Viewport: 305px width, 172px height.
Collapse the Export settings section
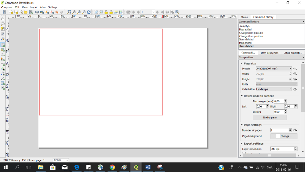242,144
